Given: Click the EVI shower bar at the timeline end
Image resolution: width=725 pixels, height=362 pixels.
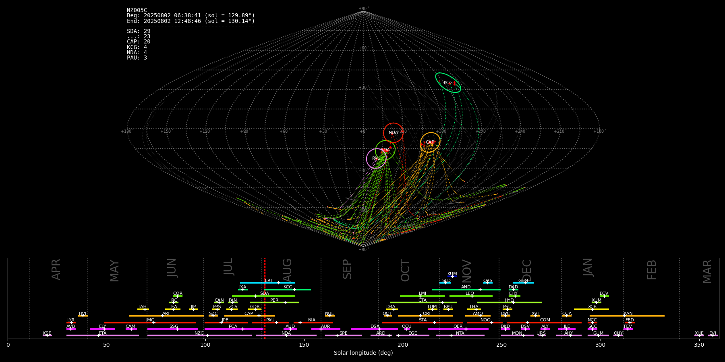Looking at the screenshot, I should 713,335.
